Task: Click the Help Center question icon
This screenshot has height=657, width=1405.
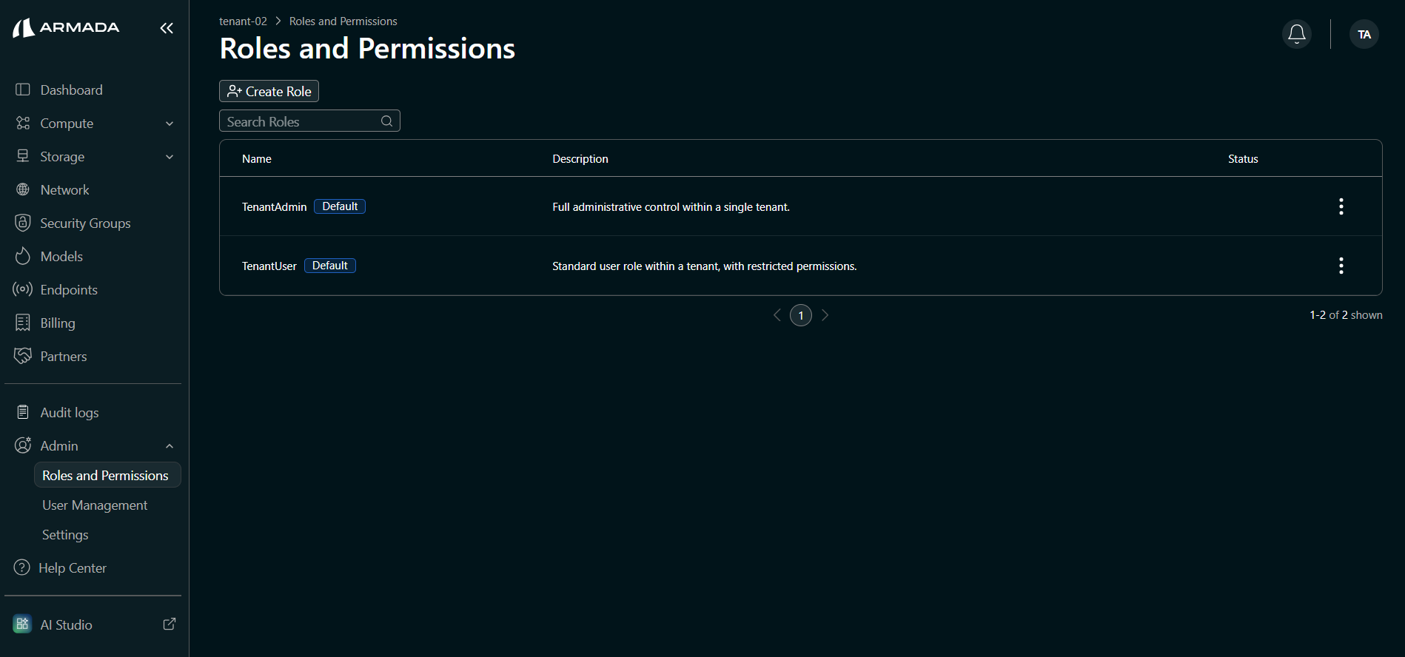Action: tap(22, 567)
